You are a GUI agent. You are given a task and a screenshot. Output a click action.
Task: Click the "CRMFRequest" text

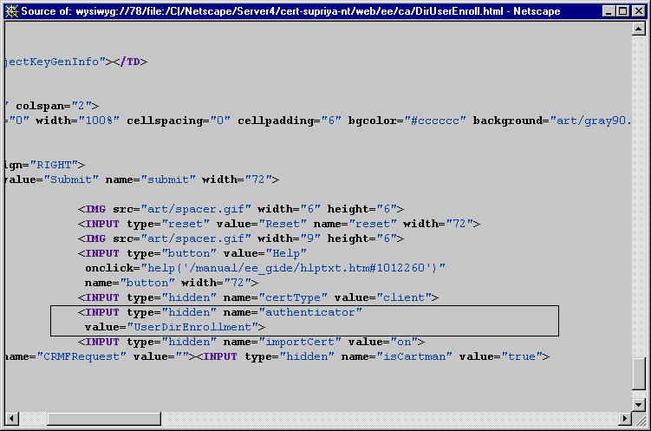coord(81,356)
